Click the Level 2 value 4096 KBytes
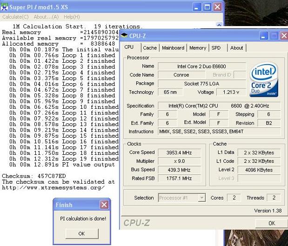288x246 pixels. tap(259, 170)
